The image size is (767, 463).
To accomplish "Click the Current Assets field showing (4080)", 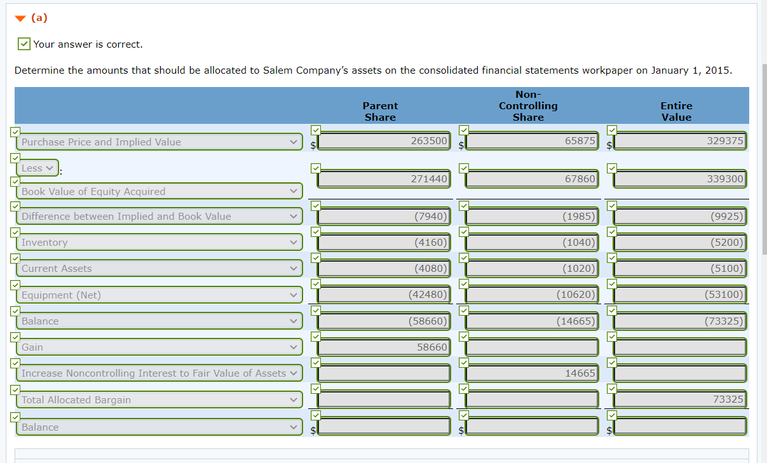I will tap(384, 268).
